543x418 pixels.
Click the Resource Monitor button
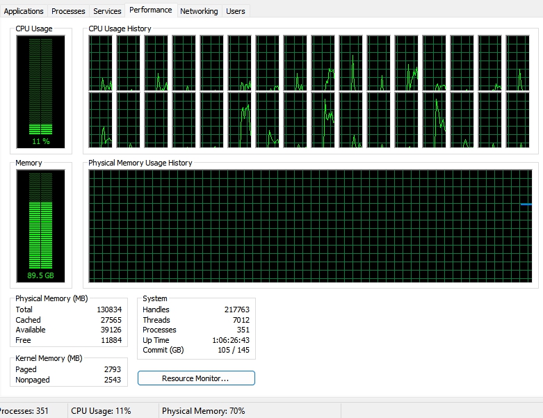coord(196,378)
